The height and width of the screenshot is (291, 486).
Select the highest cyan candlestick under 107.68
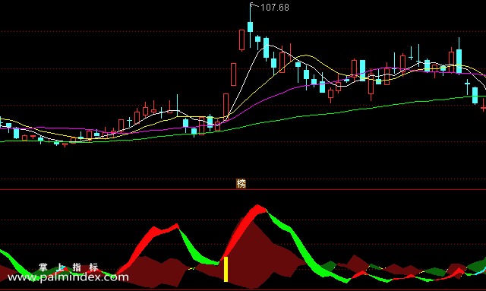pos(250,26)
